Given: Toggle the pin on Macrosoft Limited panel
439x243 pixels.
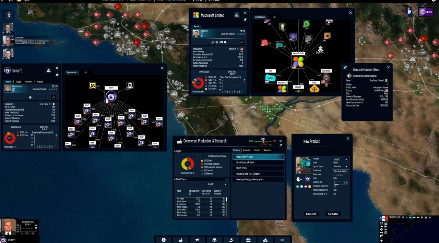Looking at the screenshot, I should pos(245,20).
